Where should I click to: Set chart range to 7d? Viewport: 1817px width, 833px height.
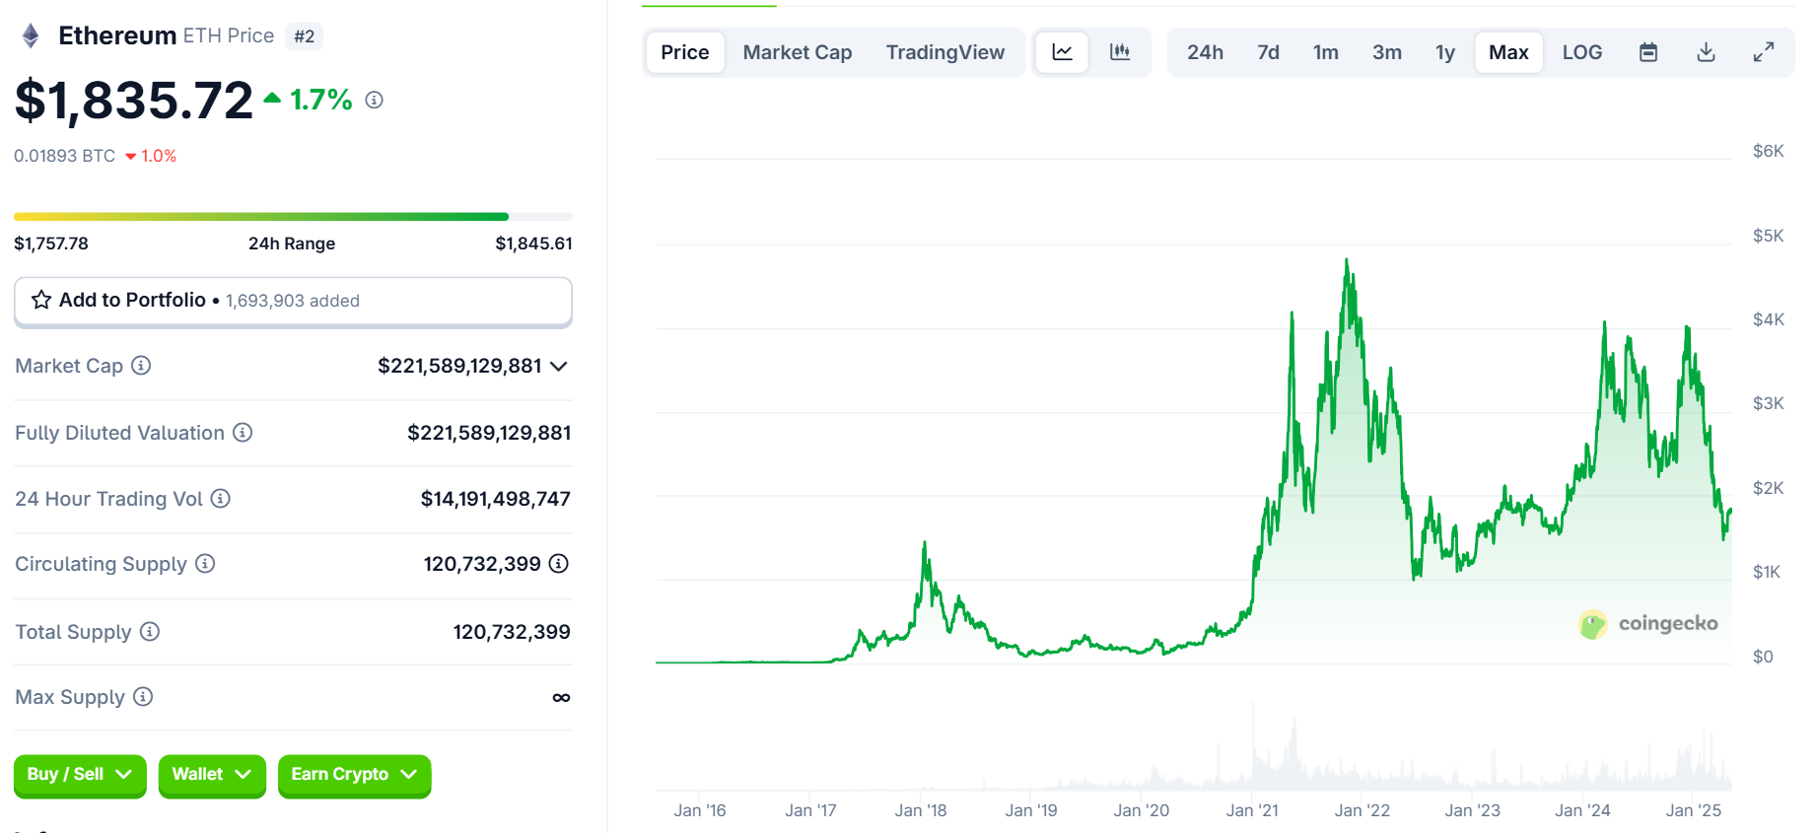click(1268, 52)
